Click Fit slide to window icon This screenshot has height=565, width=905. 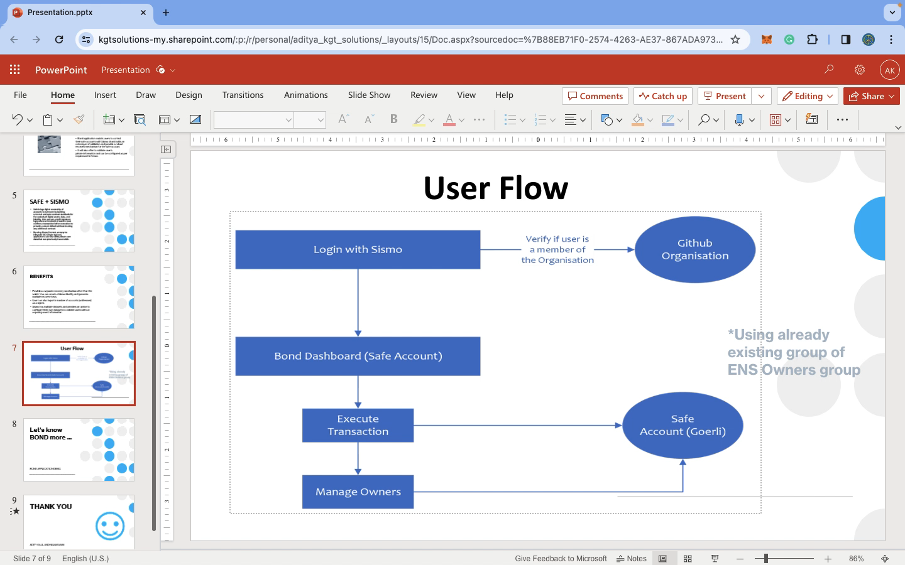point(885,559)
